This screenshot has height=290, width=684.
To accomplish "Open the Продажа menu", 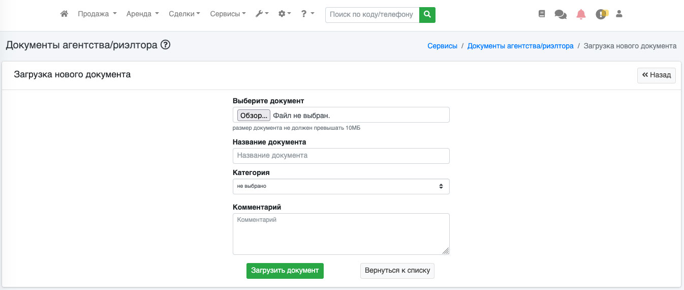I will [x=97, y=14].
